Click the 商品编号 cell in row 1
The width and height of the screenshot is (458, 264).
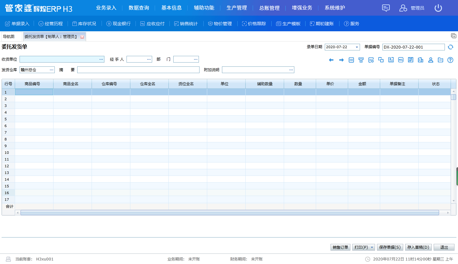tap(34, 92)
